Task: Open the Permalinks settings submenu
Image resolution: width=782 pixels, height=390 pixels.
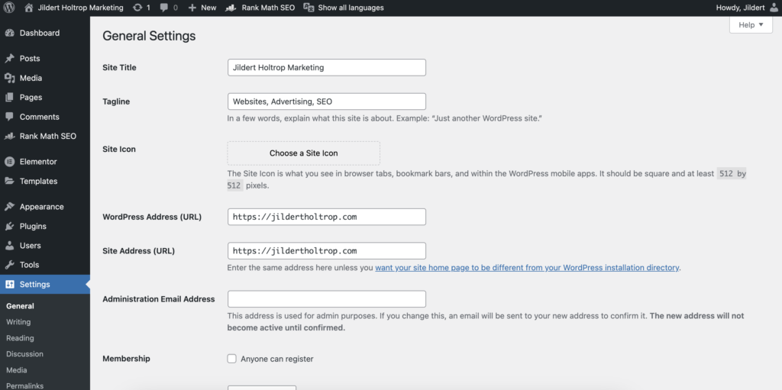Action: (x=25, y=386)
